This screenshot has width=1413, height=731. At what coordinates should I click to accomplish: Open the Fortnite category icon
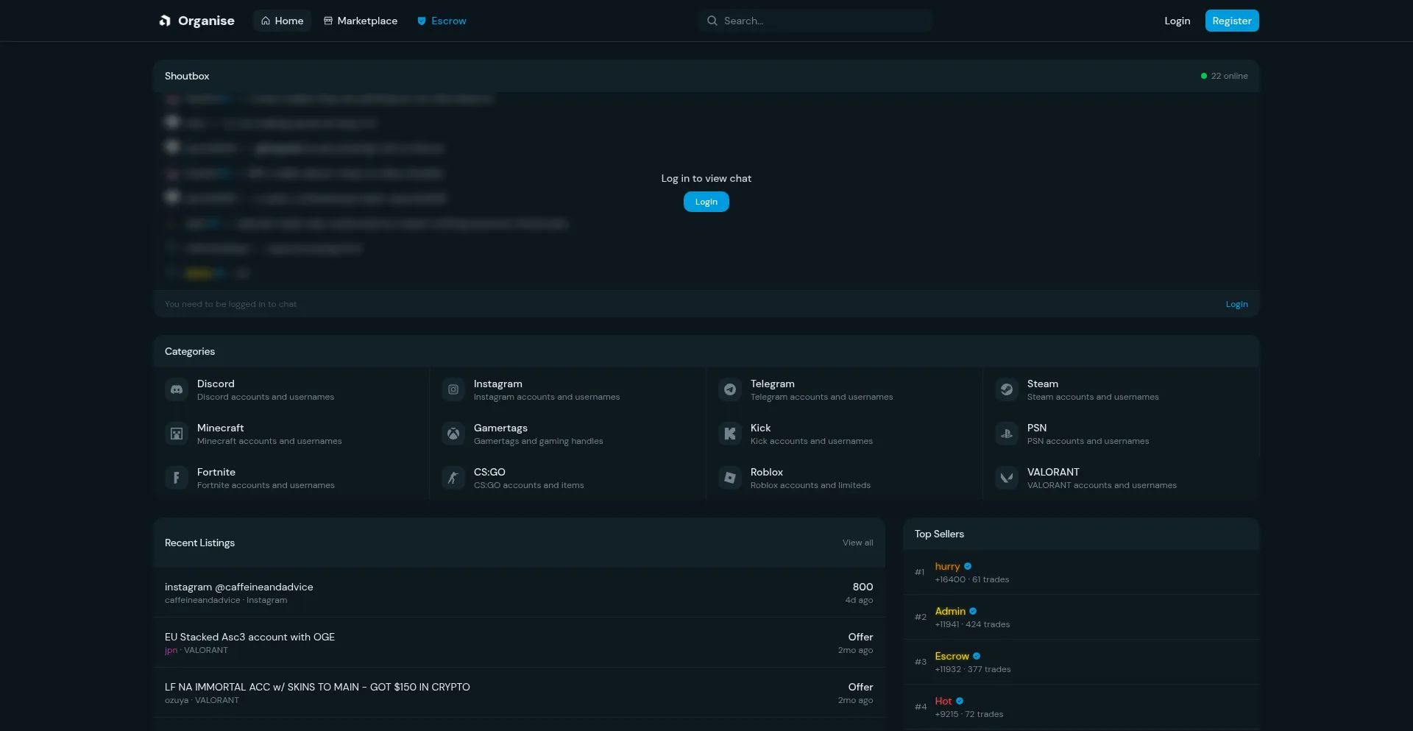coord(177,478)
